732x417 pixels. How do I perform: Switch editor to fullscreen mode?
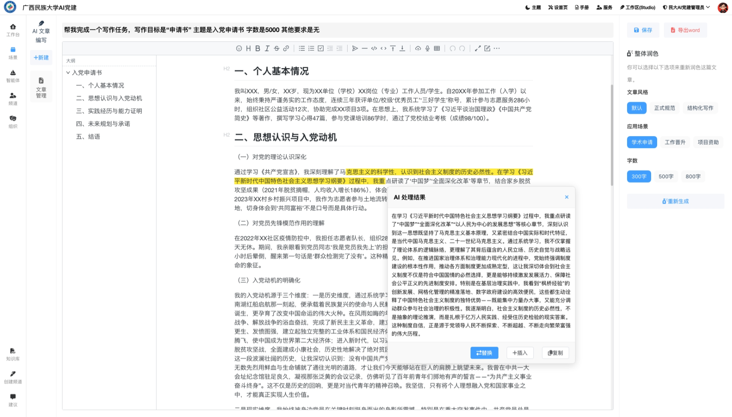(478, 48)
